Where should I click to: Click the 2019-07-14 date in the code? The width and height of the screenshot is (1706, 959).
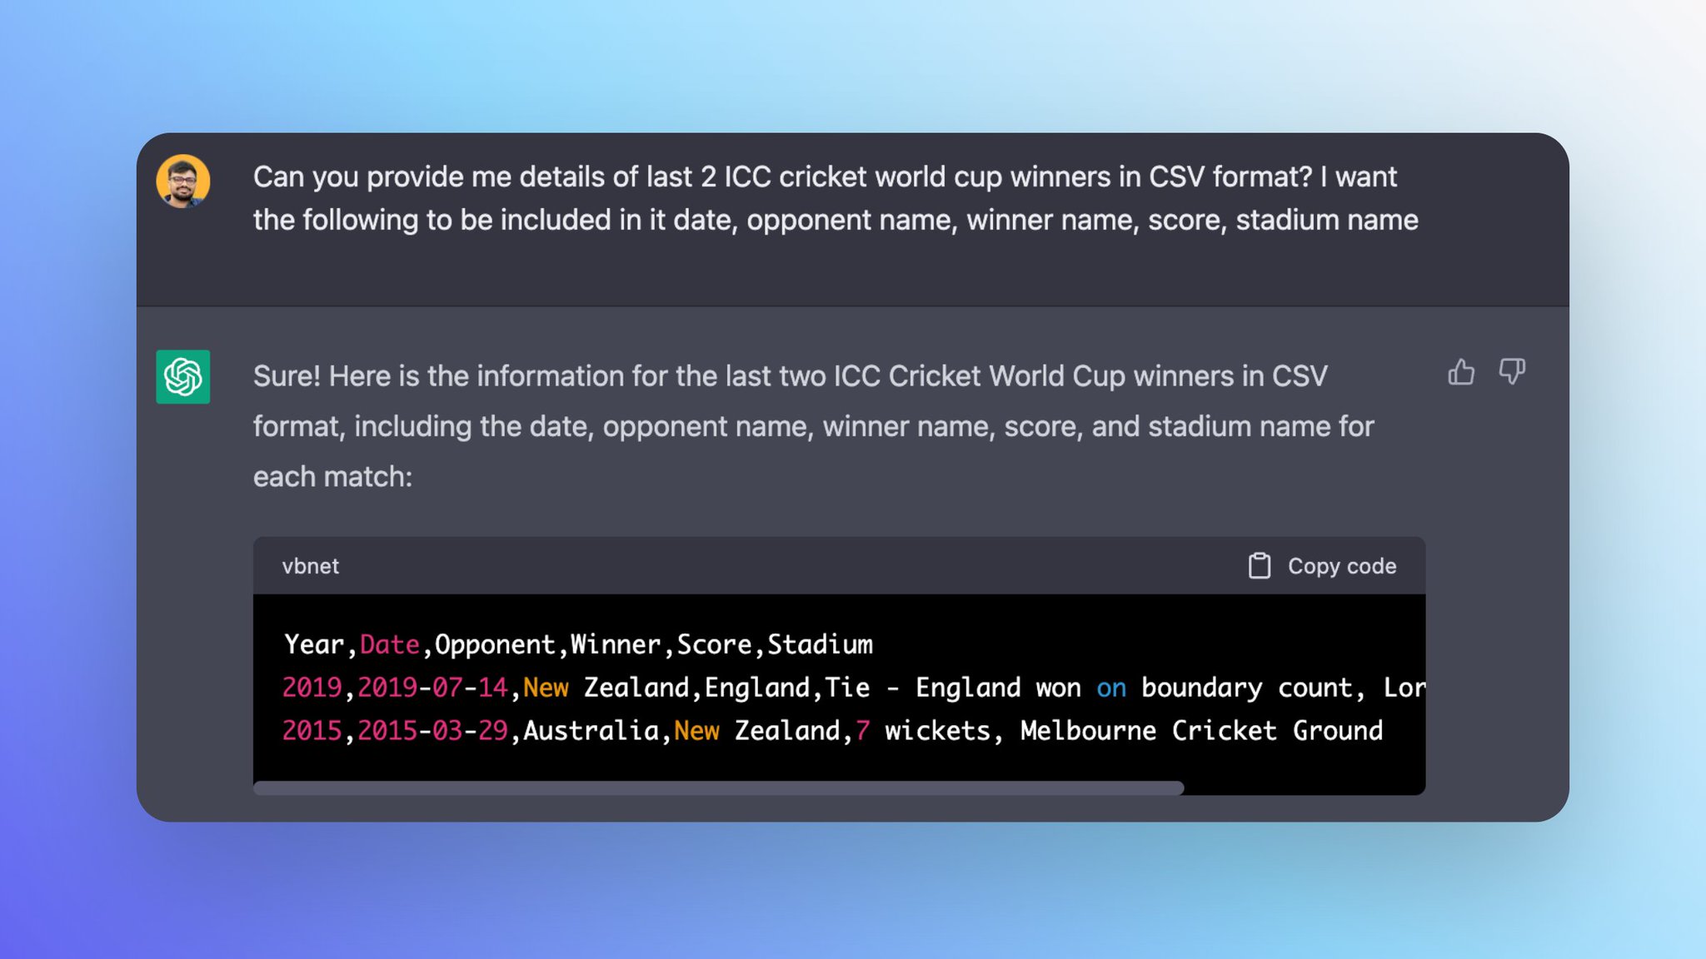click(432, 688)
